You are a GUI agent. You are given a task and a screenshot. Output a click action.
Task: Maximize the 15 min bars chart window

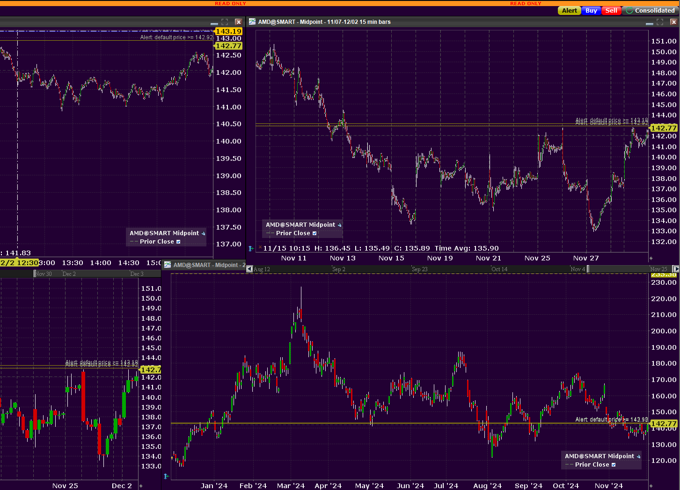tap(660, 22)
